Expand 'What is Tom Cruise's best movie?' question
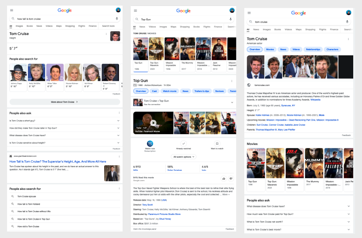The image size is (362, 238). (298, 230)
